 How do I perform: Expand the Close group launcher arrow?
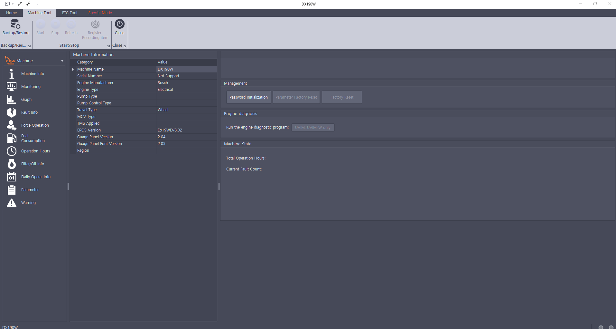125,46
